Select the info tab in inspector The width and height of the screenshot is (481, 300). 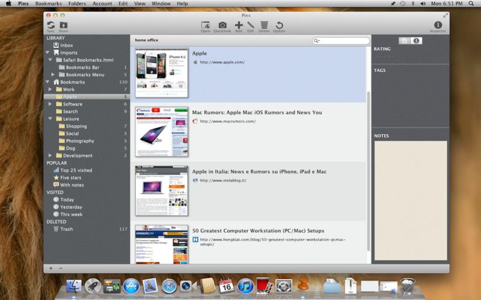(416, 40)
